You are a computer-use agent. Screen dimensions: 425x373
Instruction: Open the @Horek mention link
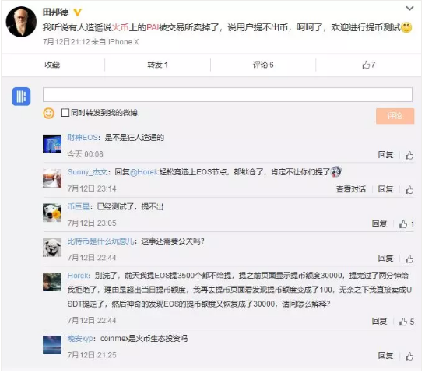pyautogui.click(x=144, y=172)
